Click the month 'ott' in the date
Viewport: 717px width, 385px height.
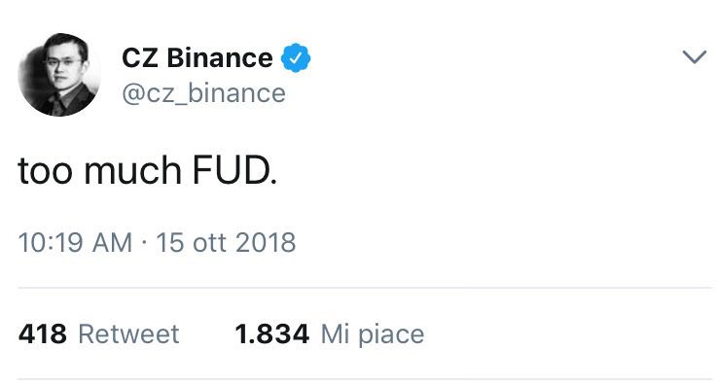click(209, 242)
